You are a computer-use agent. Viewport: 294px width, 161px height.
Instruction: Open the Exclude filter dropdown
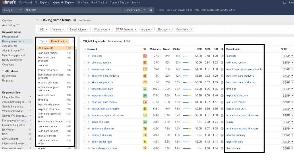pos(164,29)
